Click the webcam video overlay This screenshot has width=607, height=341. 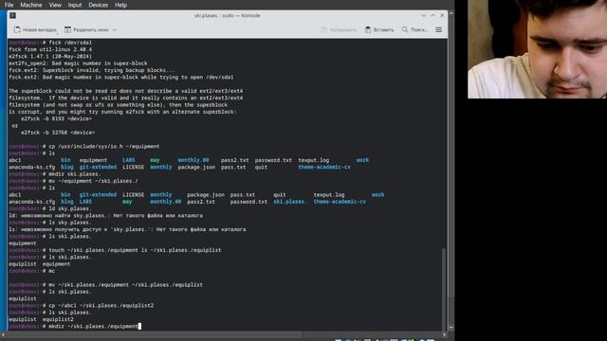538,49
